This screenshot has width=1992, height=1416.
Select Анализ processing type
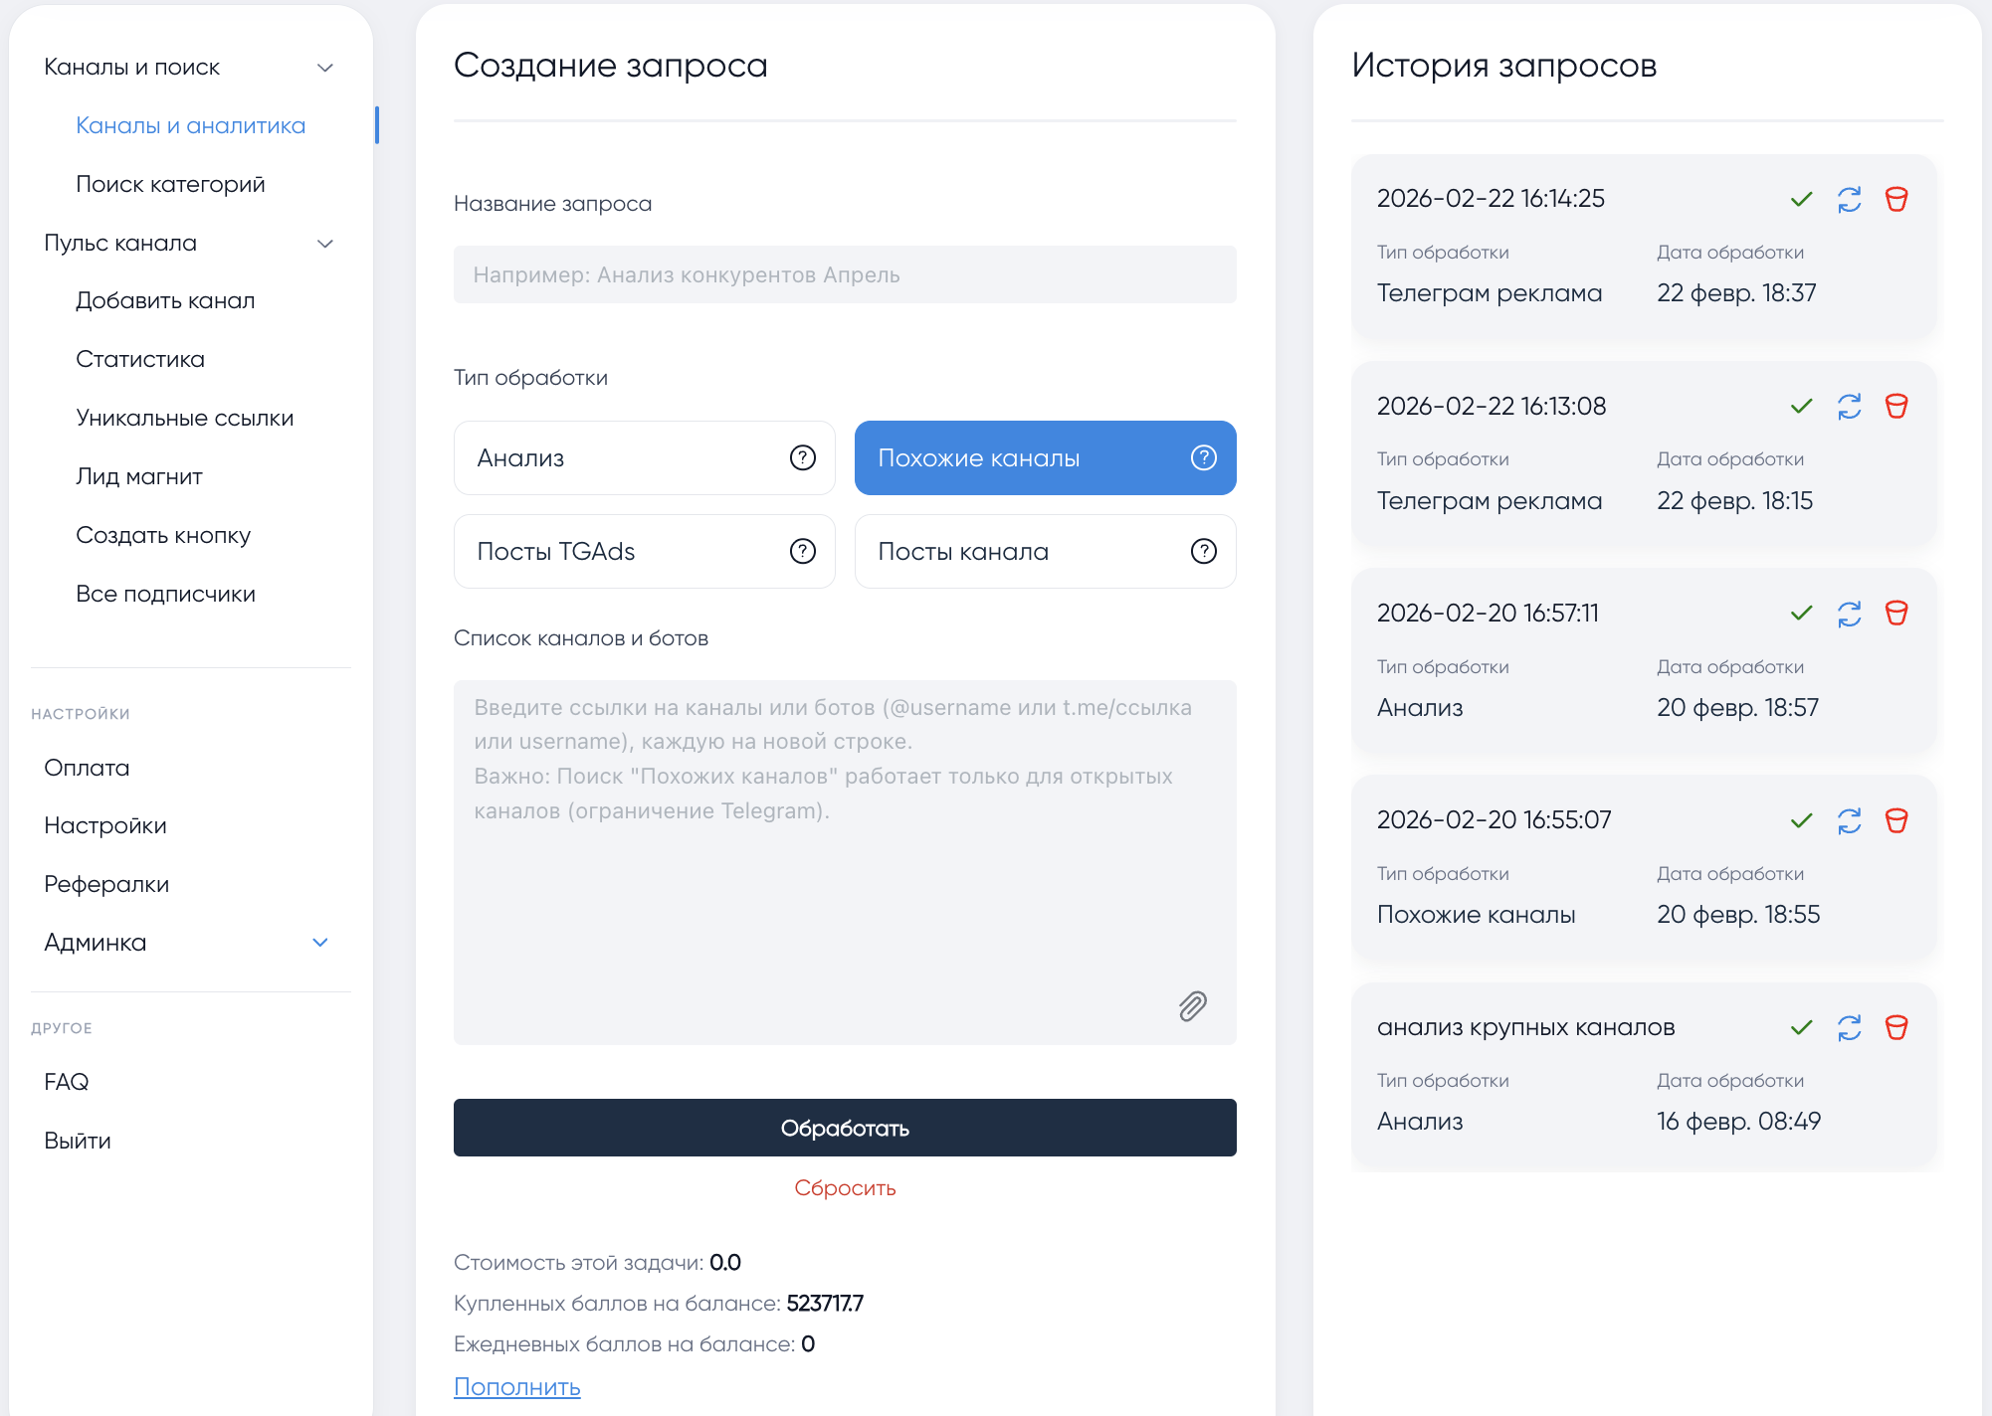tap(644, 457)
